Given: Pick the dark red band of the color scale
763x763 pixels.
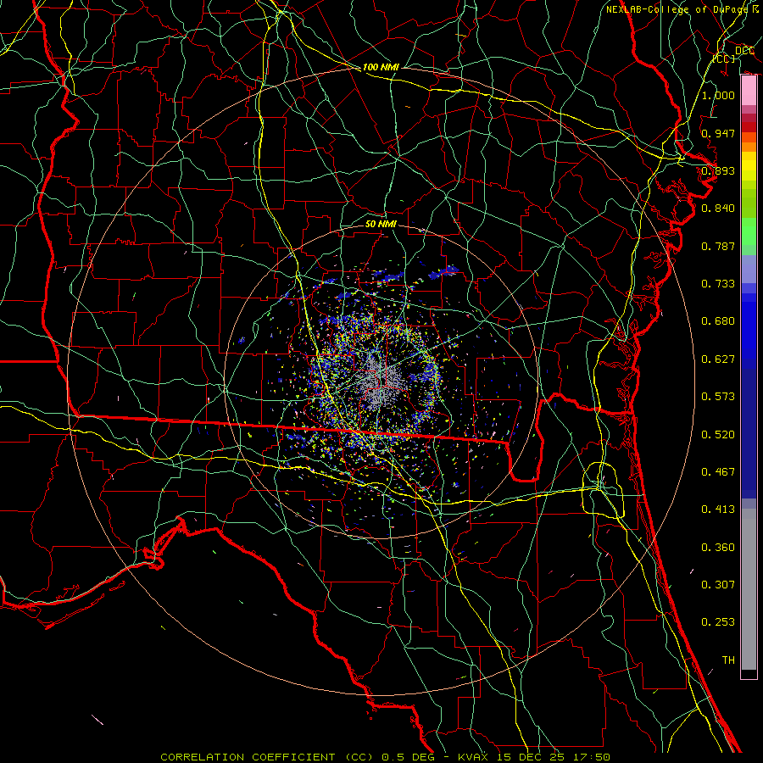Looking at the screenshot, I should pos(749,126).
